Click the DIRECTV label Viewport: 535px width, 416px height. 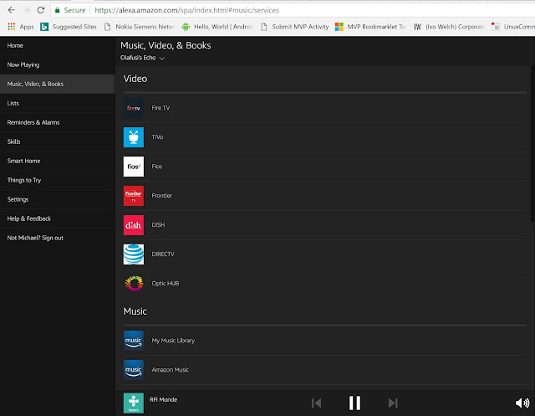[163, 254]
